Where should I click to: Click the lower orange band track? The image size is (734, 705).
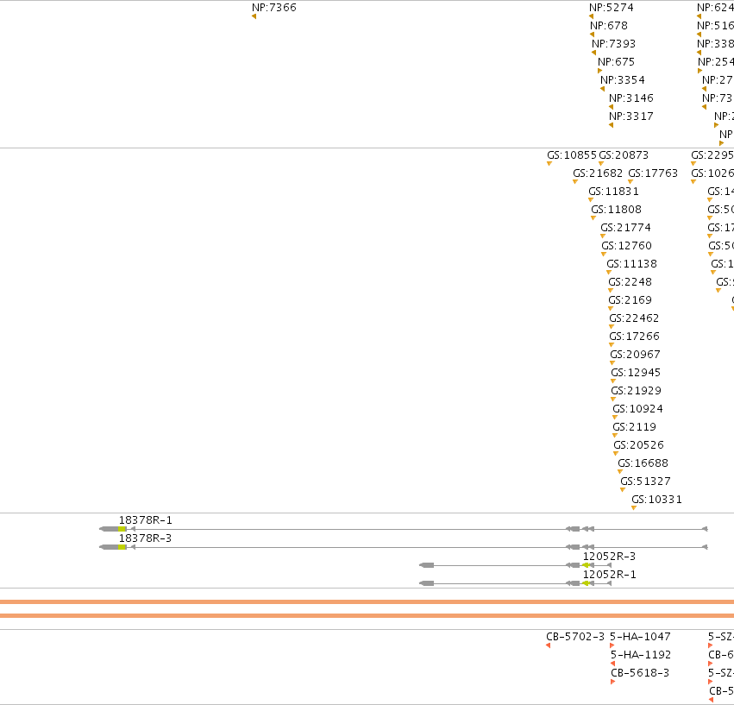(367, 615)
